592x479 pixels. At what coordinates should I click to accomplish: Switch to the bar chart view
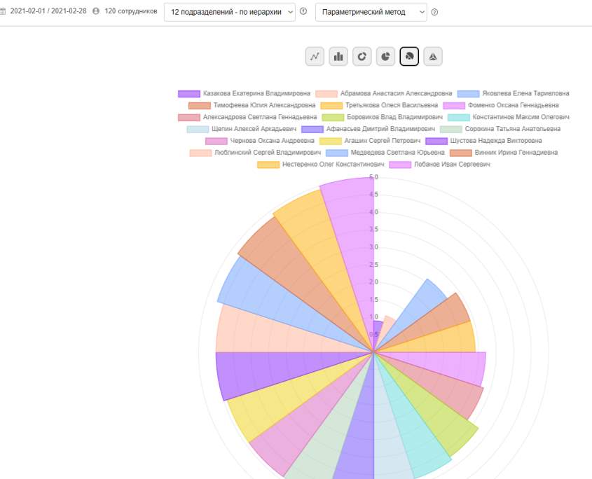point(338,57)
